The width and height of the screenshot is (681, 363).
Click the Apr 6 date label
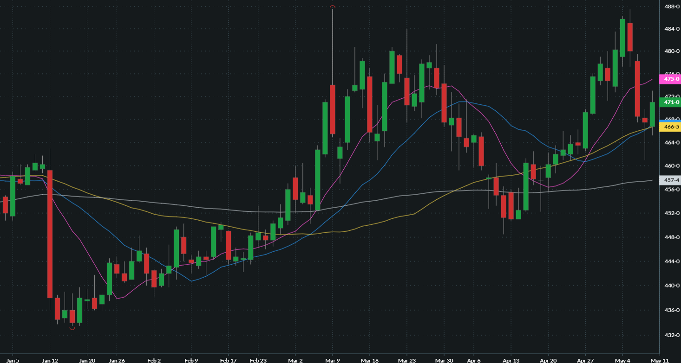point(473,360)
